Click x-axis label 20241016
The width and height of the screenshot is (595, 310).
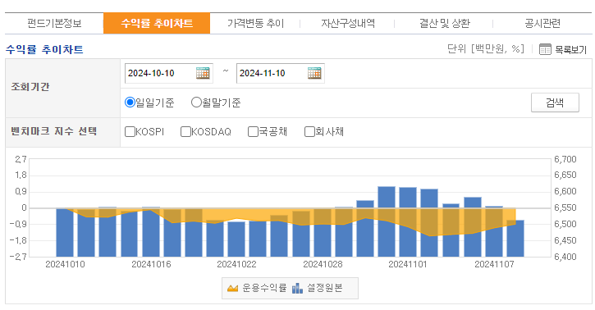click(151, 265)
